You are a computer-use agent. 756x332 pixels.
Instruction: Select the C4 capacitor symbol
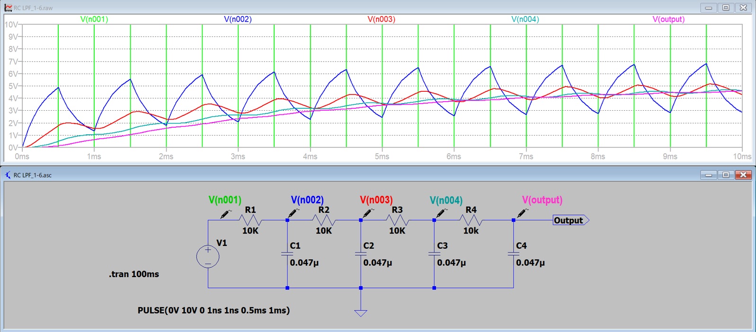coord(514,254)
